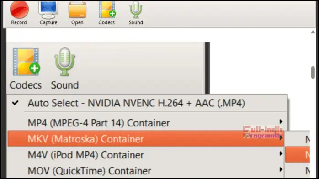Click the scrollbar up arrow
Viewport: 319px width, 179px height.
pos(313,32)
